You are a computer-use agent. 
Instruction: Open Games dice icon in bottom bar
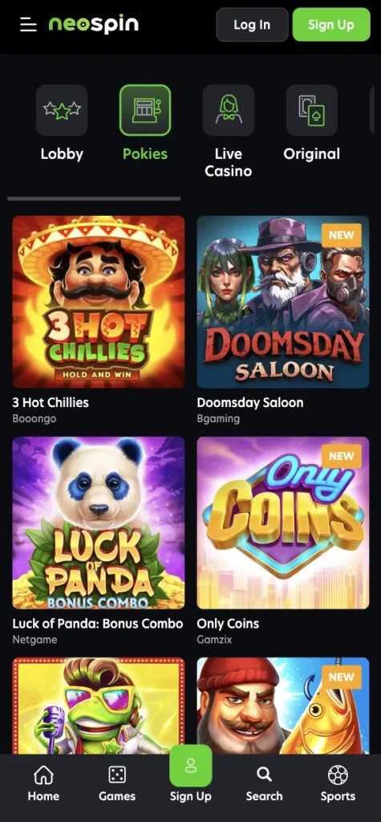117,784
